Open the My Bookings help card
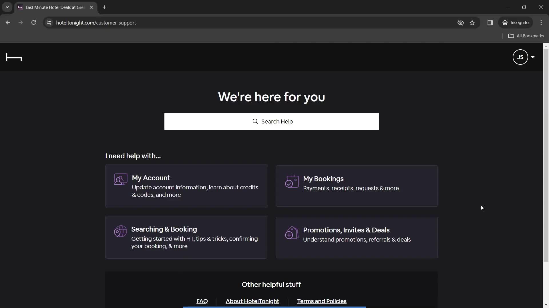Viewport: 549px width, 308px height. point(357,186)
